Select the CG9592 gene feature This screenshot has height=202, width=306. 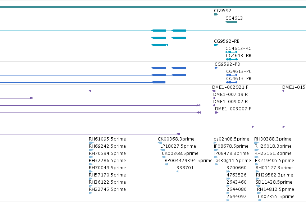pyautogui.click(x=216, y=14)
